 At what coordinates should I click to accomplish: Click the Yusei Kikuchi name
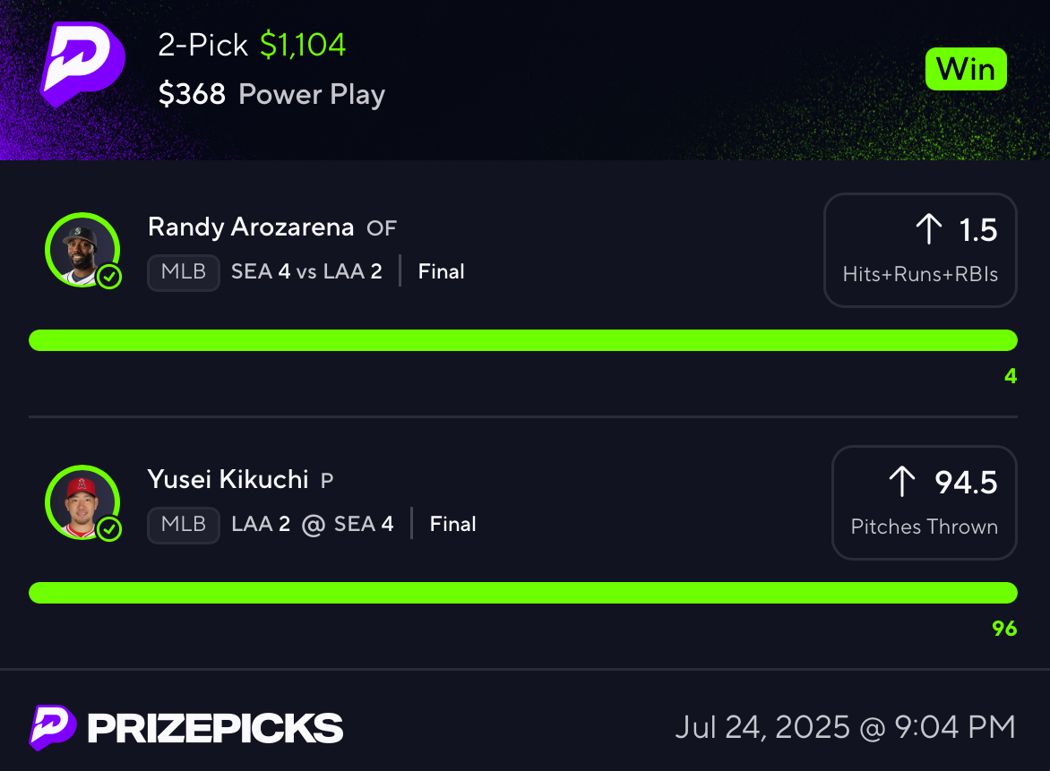click(228, 480)
